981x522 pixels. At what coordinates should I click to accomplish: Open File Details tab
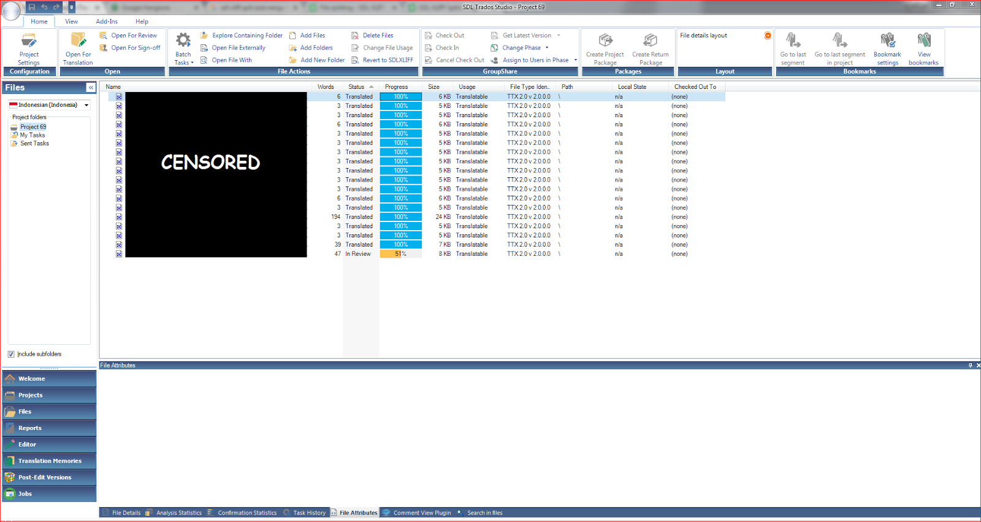point(121,513)
